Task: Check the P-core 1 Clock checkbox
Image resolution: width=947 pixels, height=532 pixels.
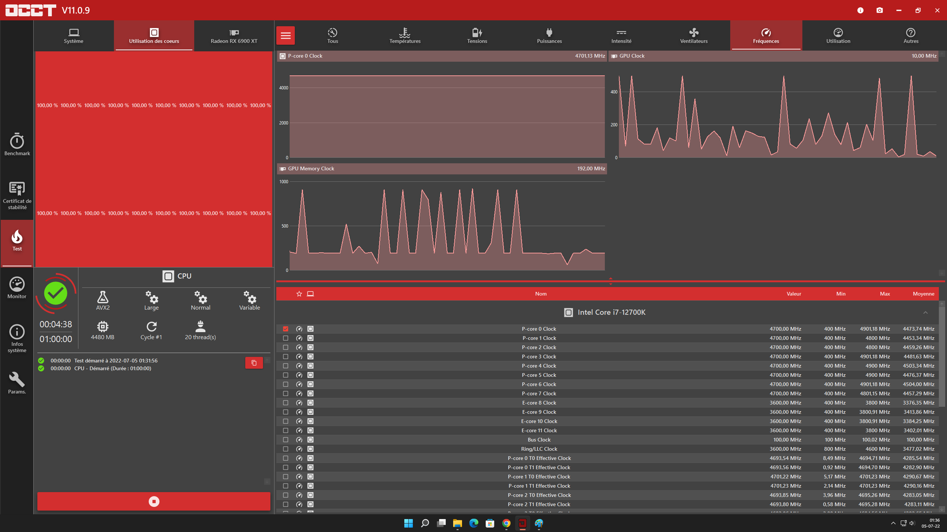Action: 286,338
